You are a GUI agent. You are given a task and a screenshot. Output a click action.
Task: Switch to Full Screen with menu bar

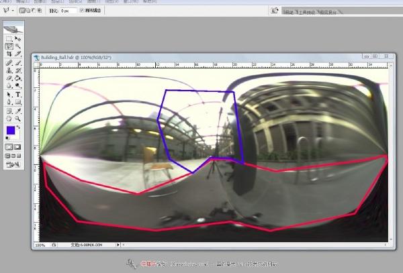pos(13,156)
